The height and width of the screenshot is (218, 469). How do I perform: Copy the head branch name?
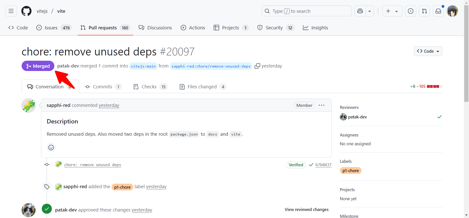tap(257, 66)
